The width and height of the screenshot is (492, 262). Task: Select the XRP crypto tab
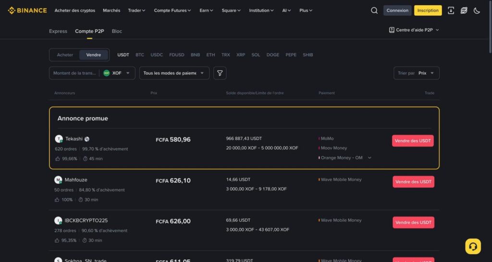point(241,55)
